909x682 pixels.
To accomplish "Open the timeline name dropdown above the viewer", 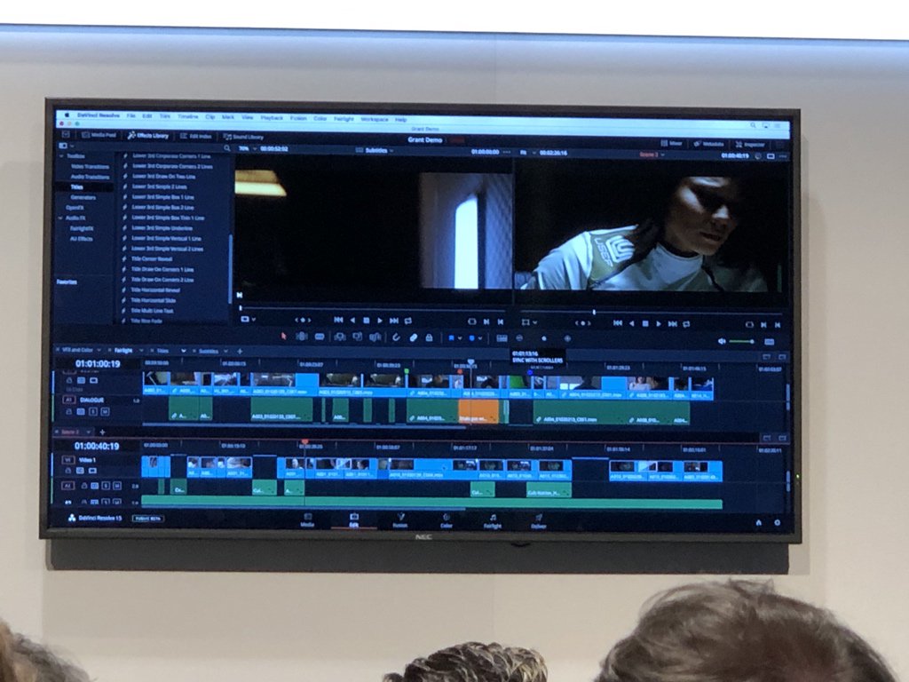I will 652,155.
